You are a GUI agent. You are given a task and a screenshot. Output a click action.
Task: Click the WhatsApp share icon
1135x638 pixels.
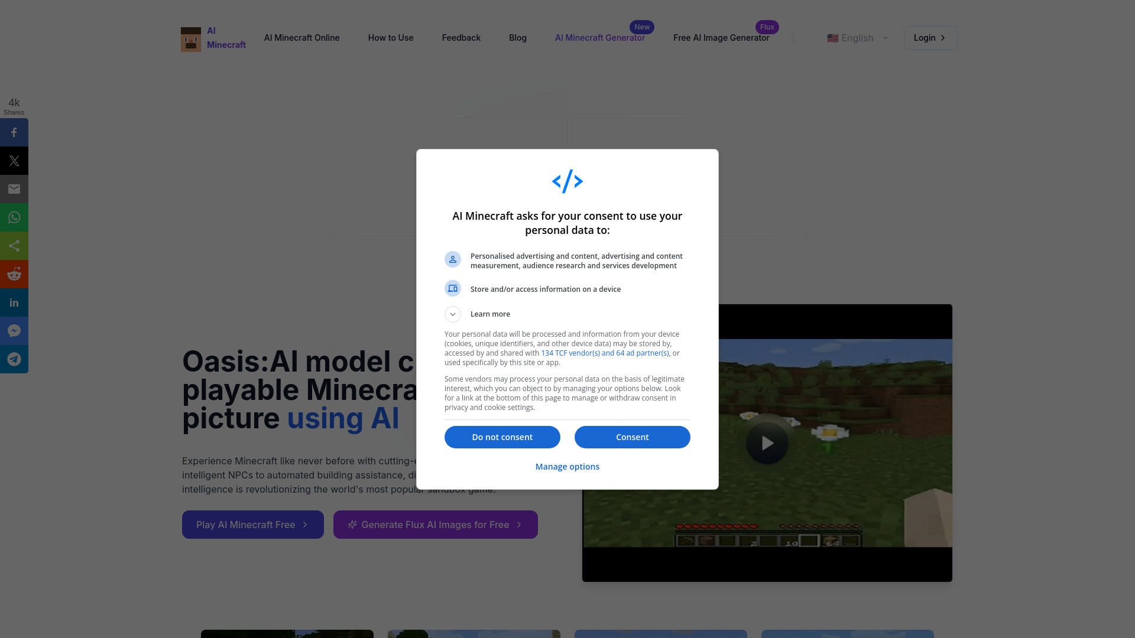point(14,217)
